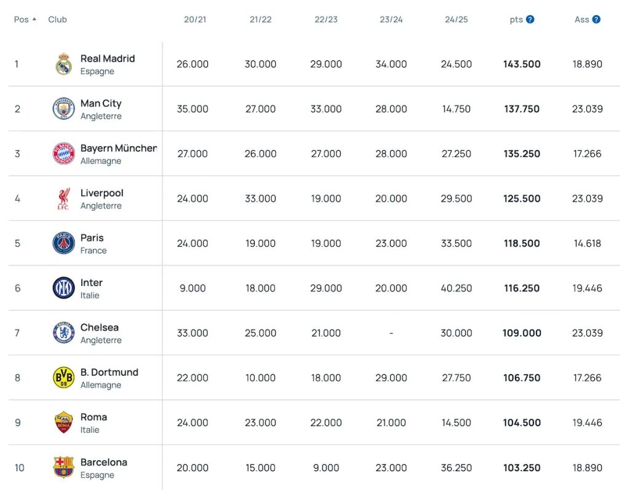Viewport: 630px width, 500px height.
Task: Click the Roma club crest
Action: (63, 423)
